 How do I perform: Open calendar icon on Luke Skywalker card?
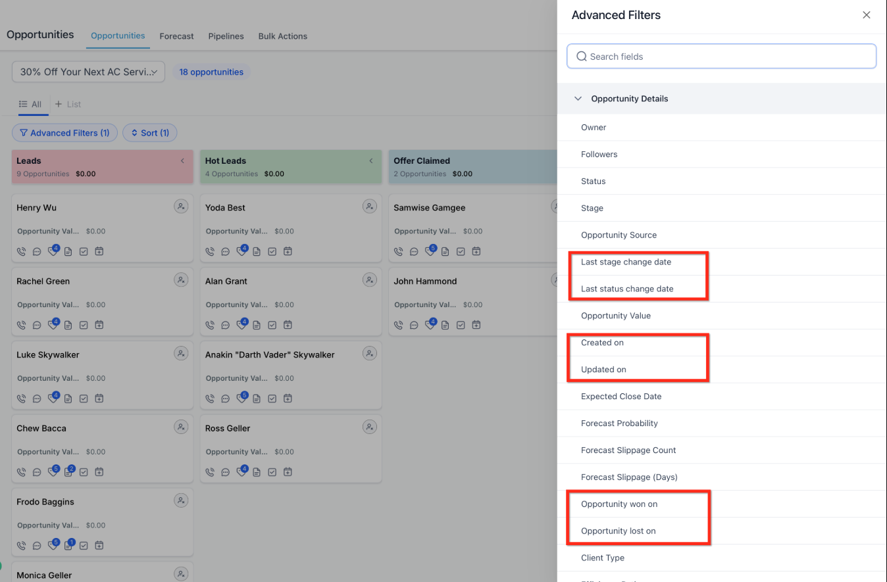click(99, 399)
